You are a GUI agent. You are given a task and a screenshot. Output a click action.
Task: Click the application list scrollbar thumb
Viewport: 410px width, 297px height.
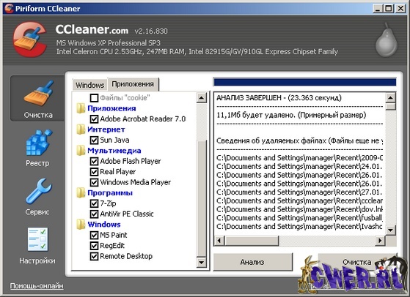coord(202,199)
